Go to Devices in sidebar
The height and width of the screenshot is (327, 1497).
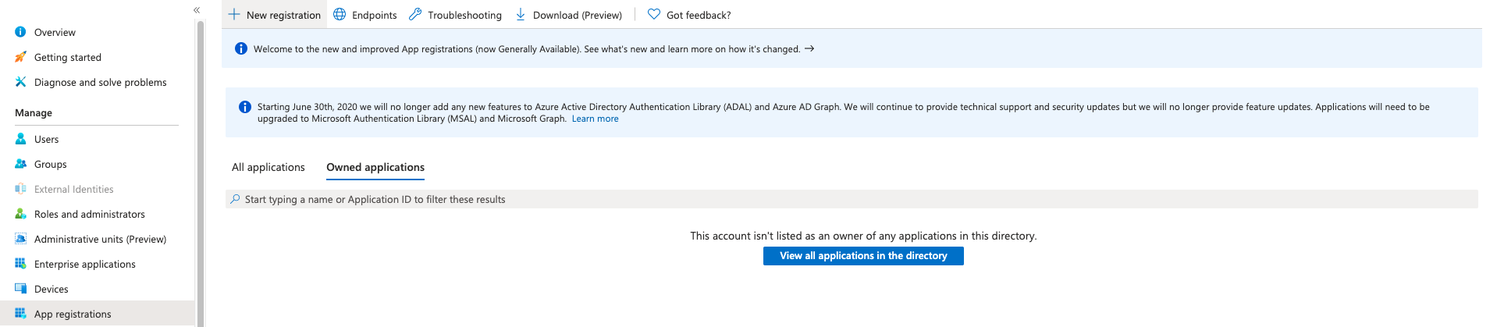(x=51, y=289)
